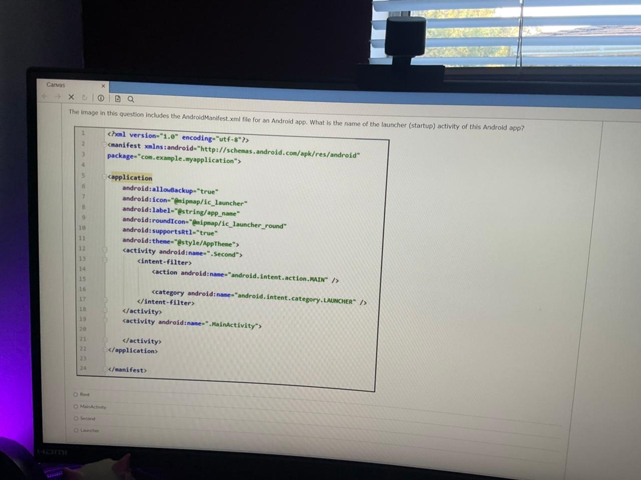641x480 pixels.
Task: Click line number 24 in the gutter
Action: 83,368
